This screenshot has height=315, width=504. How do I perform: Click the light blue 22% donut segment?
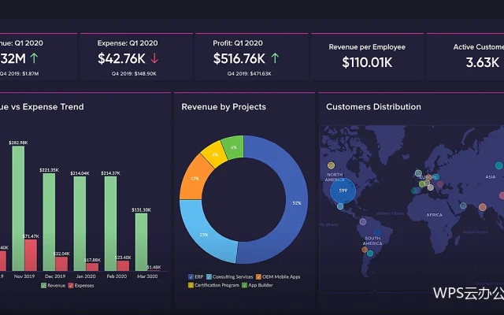coord(204,233)
